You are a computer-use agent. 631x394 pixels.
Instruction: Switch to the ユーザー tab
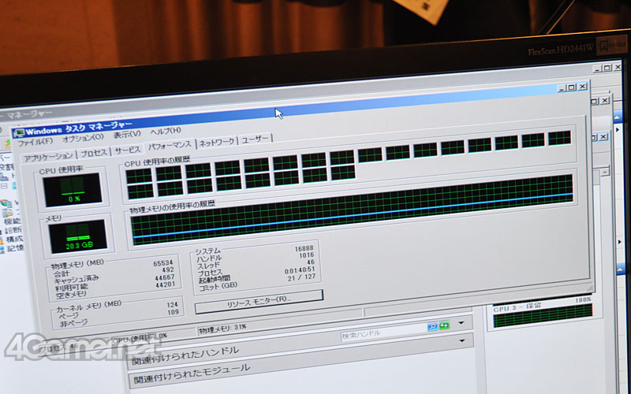(255, 139)
